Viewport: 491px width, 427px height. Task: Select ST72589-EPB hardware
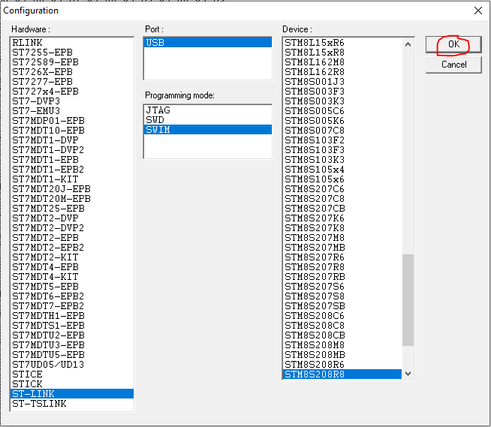pos(72,62)
